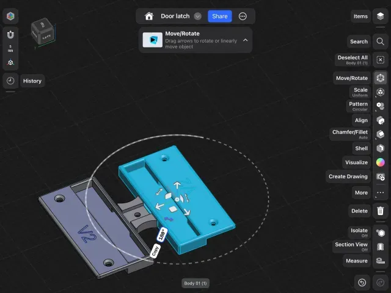Select the Shell tool icon

click(380, 148)
